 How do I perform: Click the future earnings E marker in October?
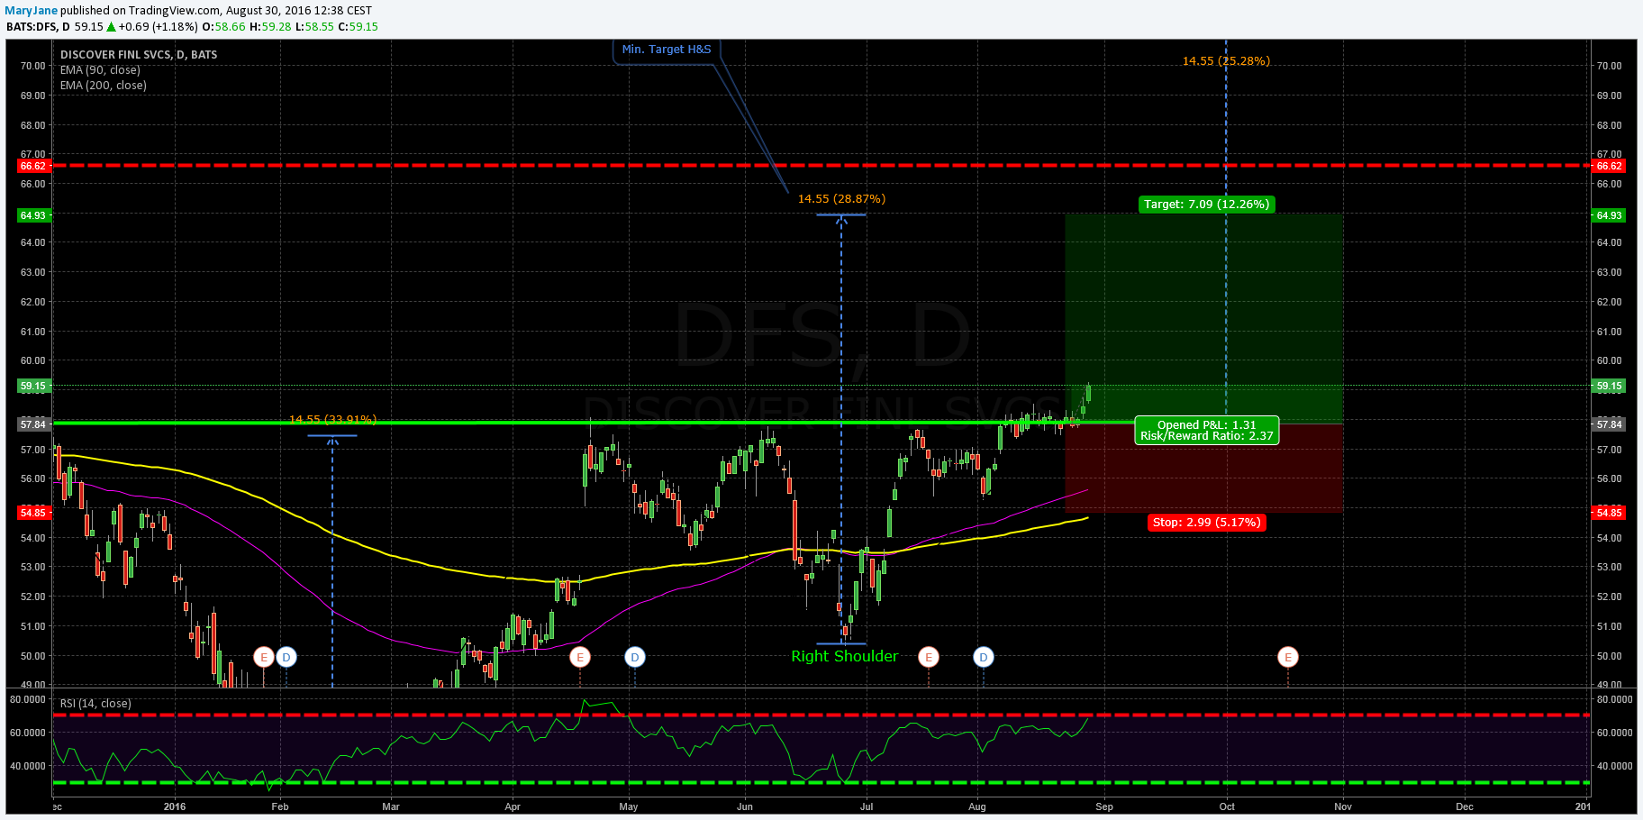1288,657
